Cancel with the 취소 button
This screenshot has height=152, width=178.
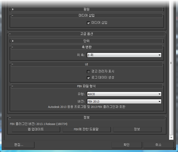click(x=159, y=145)
